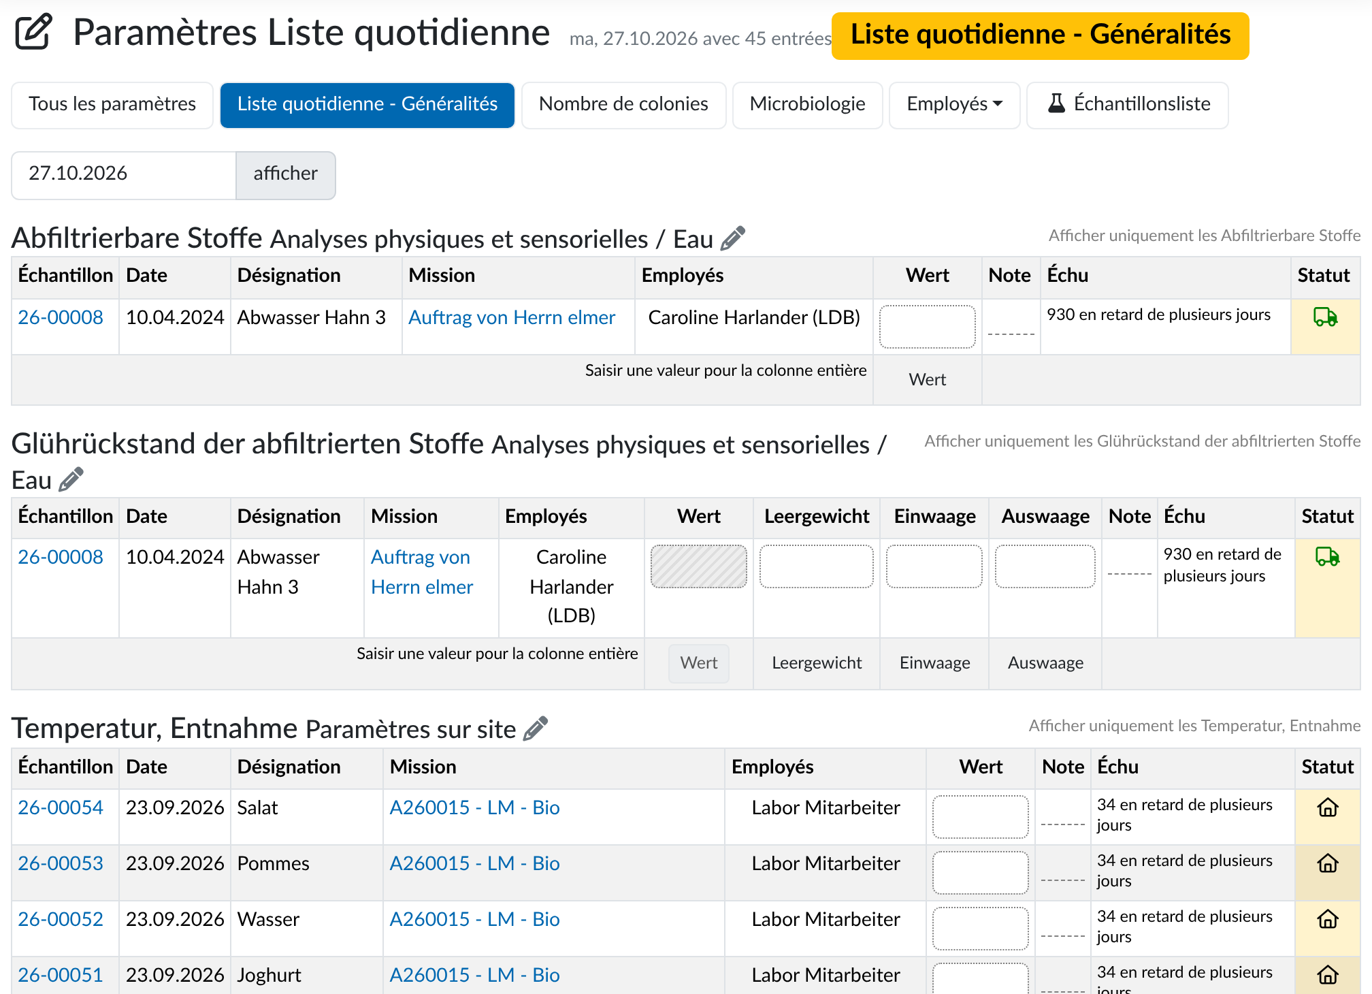Screen dimensions: 1372x994
Task: Click the afficher button
Action: tap(285, 174)
